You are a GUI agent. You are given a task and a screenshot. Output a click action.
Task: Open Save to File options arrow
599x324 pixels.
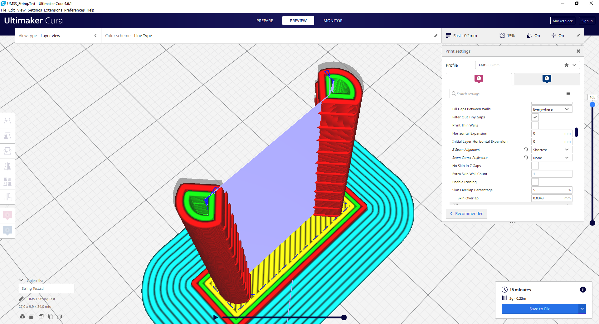(582, 309)
